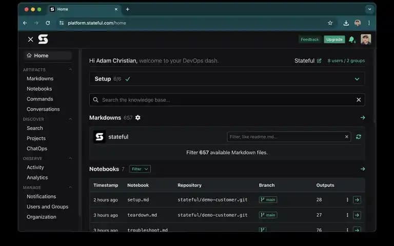The height and width of the screenshot is (246, 394).
Task: Open Markdowns in the sidebar
Action: [x=40, y=78]
